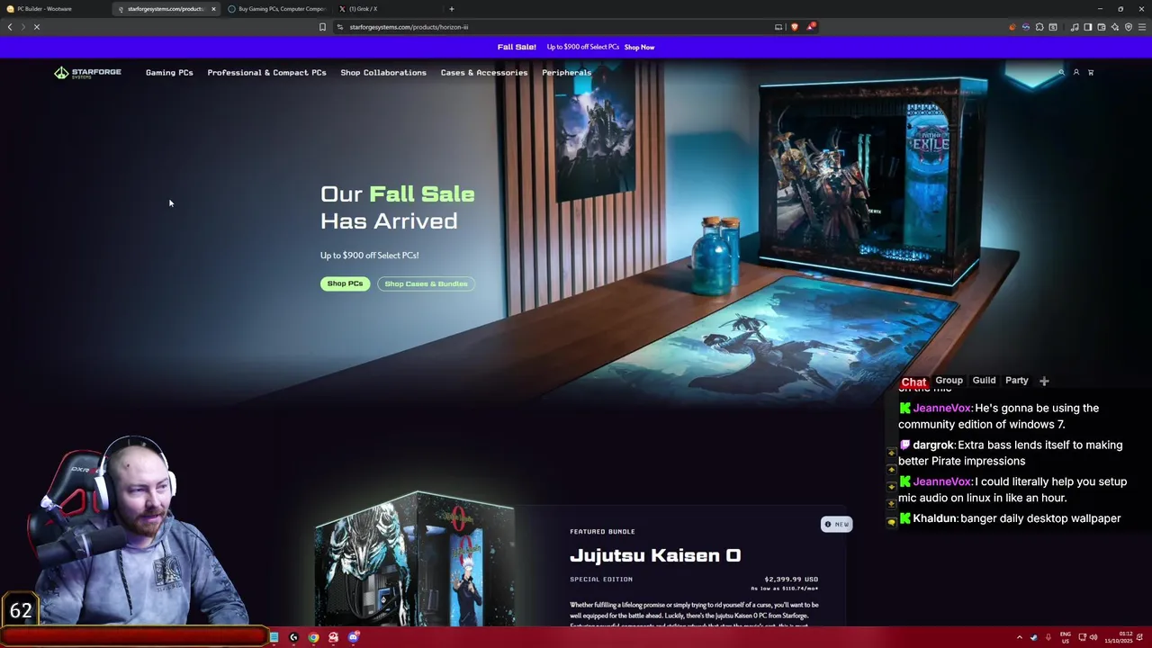
Task: Select the Guild chat tab
Action: pyautogui.click(x=984, y=381)
